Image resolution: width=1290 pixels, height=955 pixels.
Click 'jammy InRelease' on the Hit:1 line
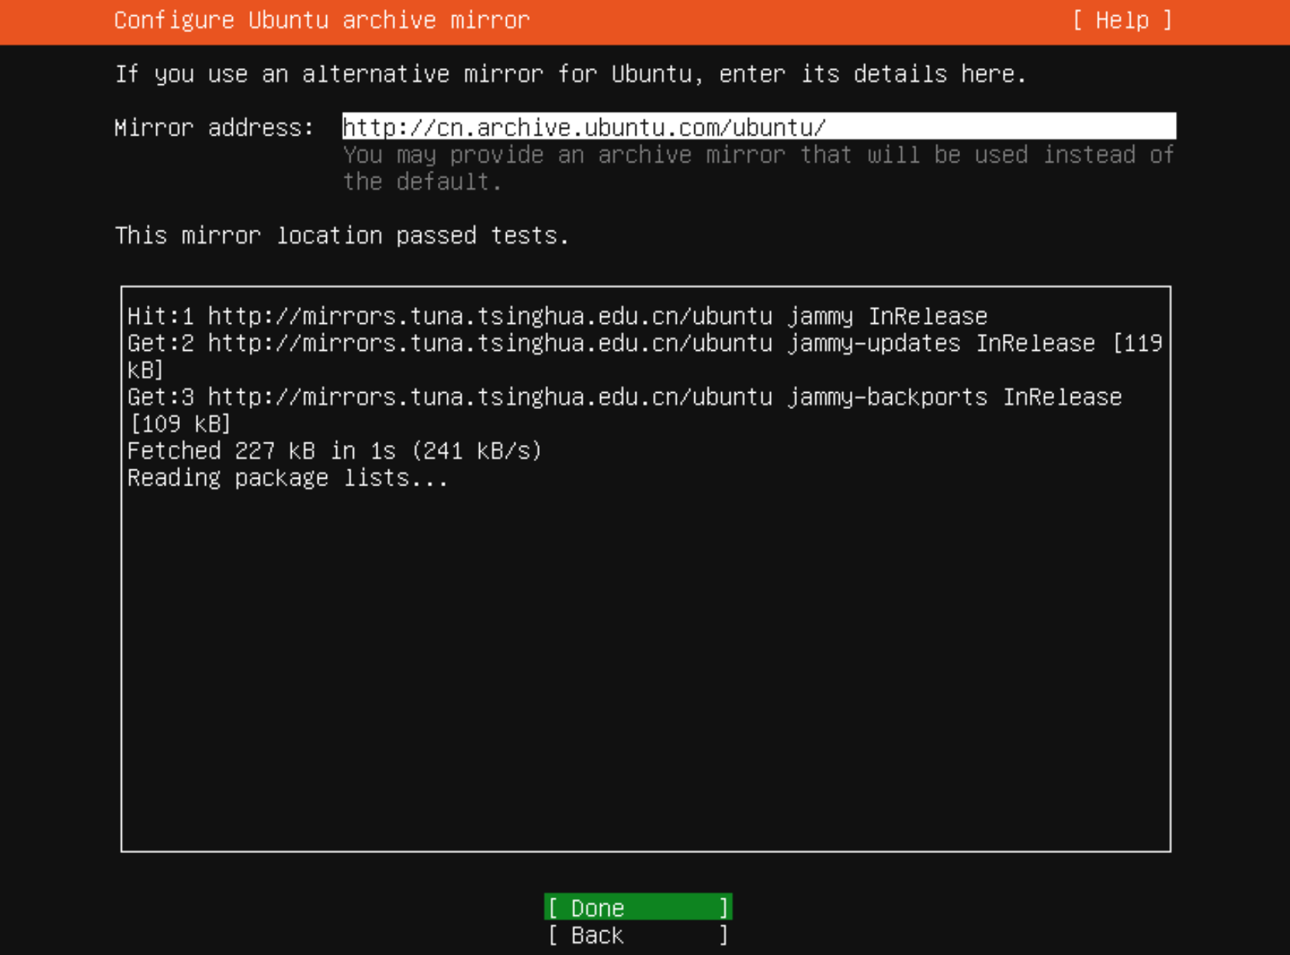point(887,316)
